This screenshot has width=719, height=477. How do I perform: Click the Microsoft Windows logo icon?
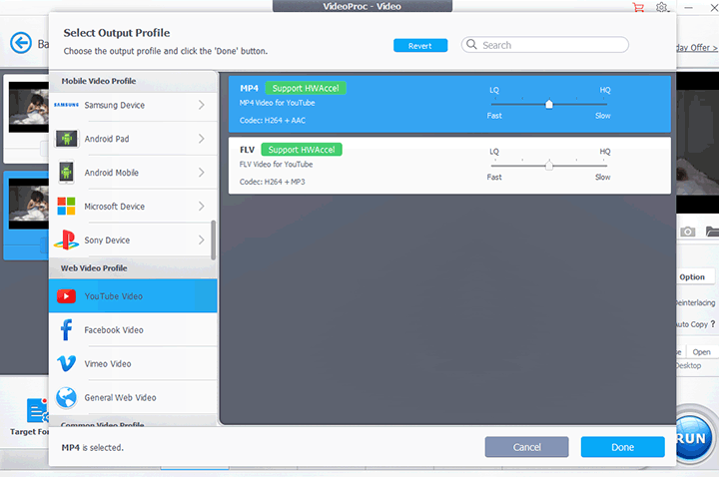point(67,207)
